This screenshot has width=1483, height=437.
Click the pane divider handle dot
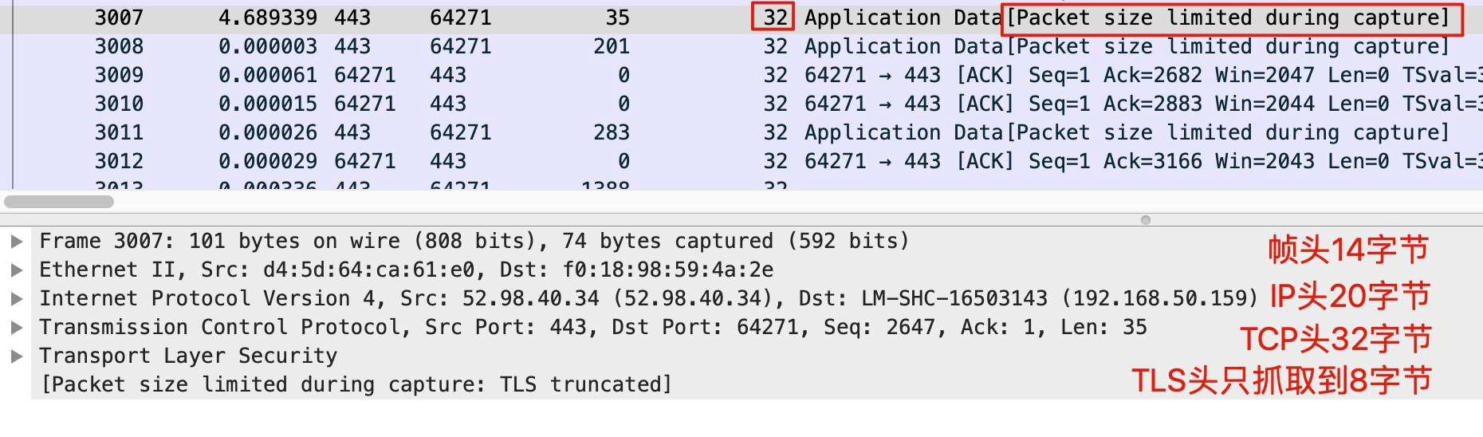(x=1146, y=220)
